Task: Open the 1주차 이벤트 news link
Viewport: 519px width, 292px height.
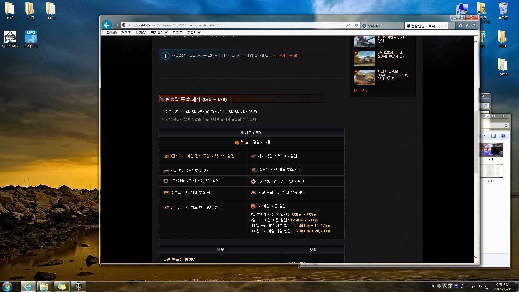Action: pyautogui.click(x=392, y=39)
